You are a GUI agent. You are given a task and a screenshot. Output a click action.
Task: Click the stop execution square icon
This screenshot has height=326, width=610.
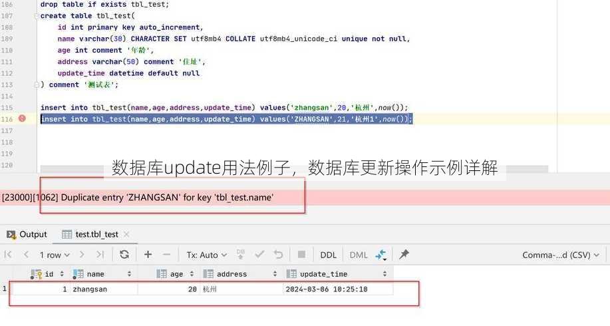point(301,255)
